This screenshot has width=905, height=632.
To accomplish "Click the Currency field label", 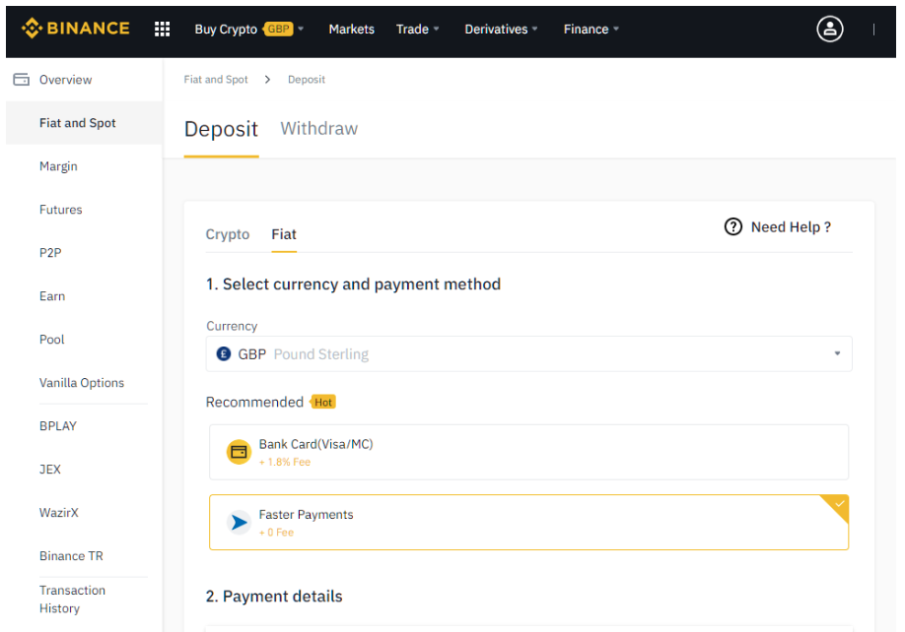I will tap(232, 326).
